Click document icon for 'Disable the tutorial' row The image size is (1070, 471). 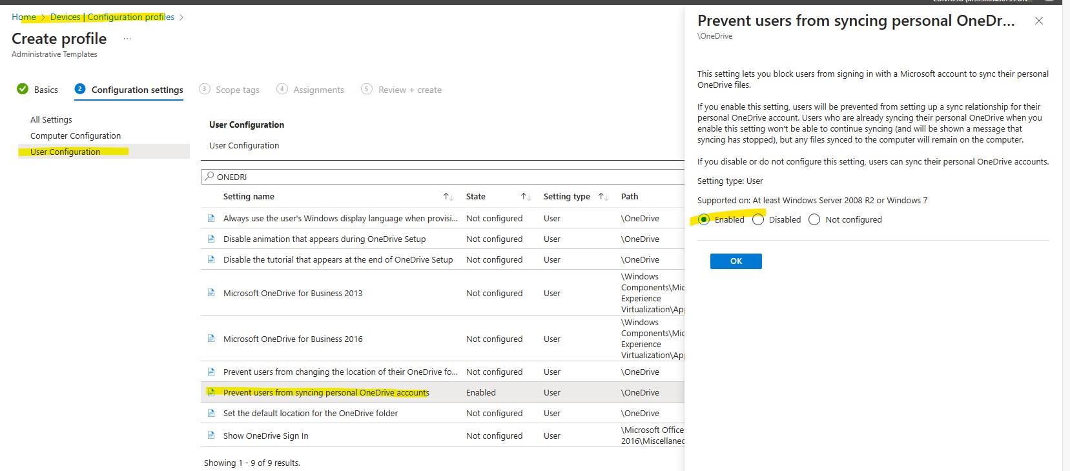tap(211, 259)
